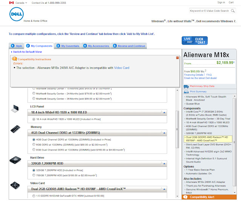Open the Cart link

coord(231,3)
